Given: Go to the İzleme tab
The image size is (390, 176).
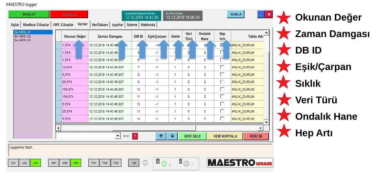Looking at the screenshot, I should (132, 25).
